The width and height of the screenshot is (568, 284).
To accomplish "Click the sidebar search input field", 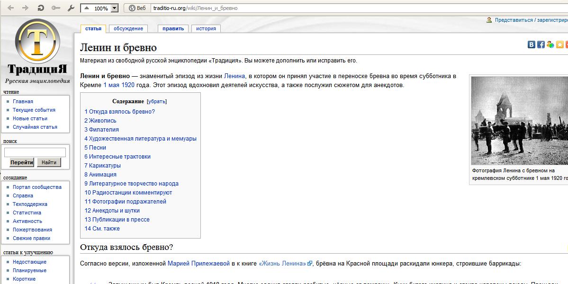I will (x=35, y=152).
